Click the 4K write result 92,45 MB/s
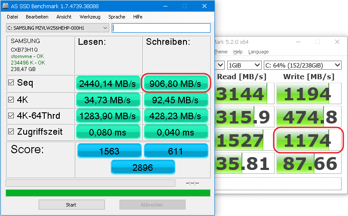 [x=176, y=100]
